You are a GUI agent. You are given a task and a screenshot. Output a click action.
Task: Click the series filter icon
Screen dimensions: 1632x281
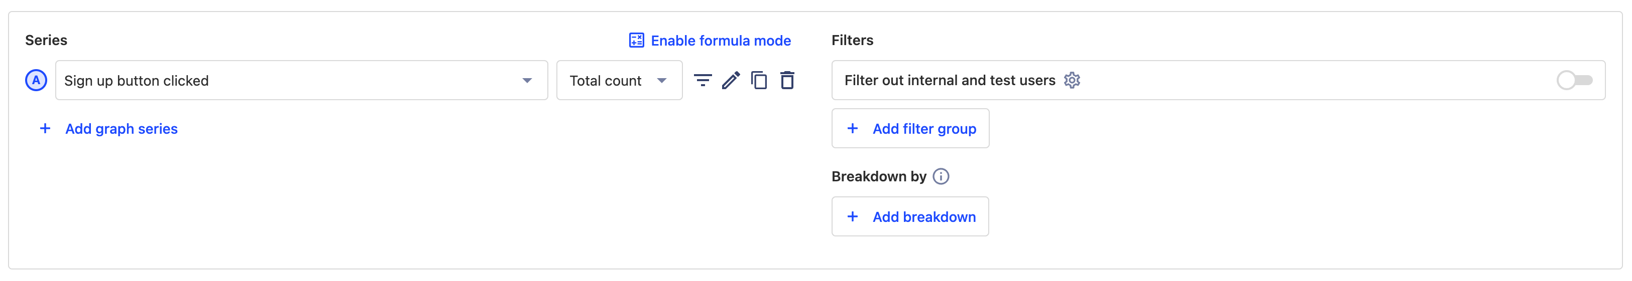[702, 80]
